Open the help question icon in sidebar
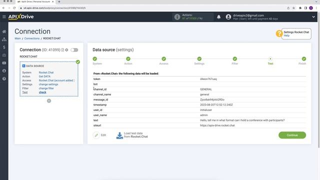 pyautogui.click(x=4, y=79)
